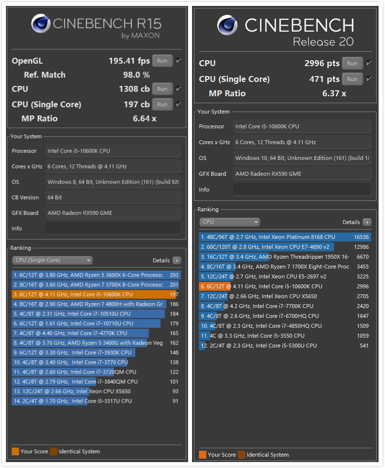The height and width of the screenshot is (468, 385).
Task: Click Release 20 OS field Windows 10
Action: point(302,158)
